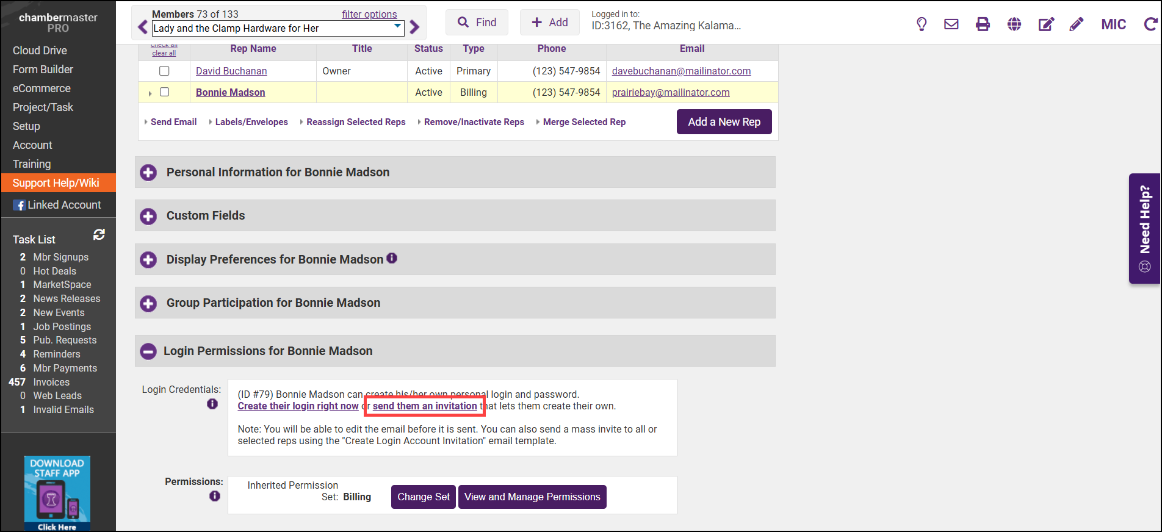Click the printer icon

tap(983, 24)
